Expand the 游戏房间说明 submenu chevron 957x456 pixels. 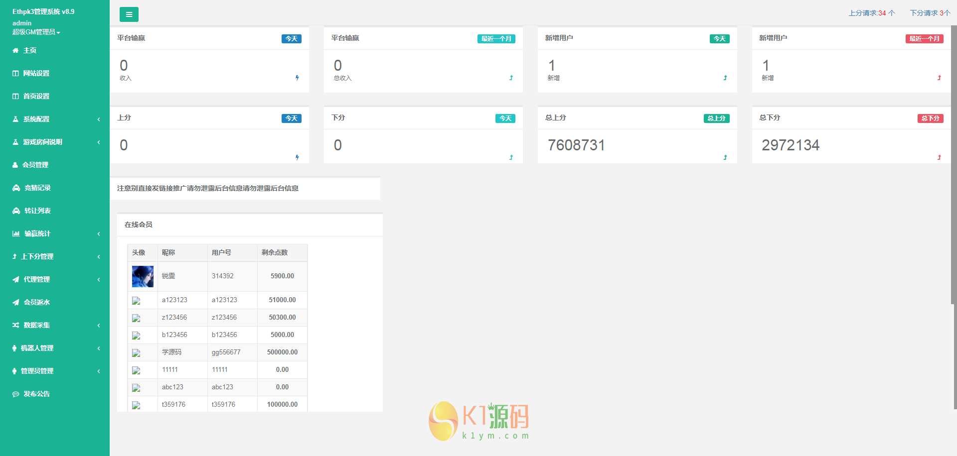(x=99, y=142)
